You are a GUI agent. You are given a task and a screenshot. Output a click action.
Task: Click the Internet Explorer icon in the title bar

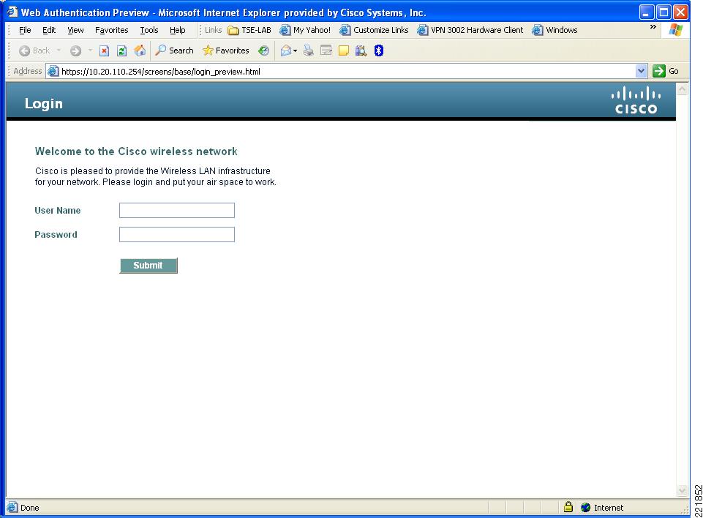[12, 12]
